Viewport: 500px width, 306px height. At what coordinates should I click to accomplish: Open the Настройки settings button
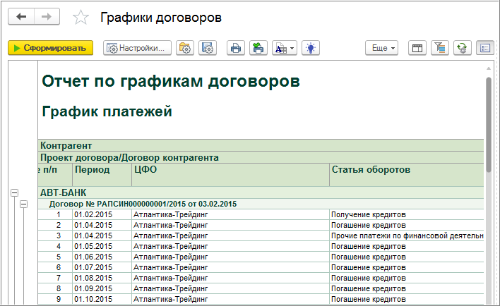pyautogui.click(x=138, y=48)
